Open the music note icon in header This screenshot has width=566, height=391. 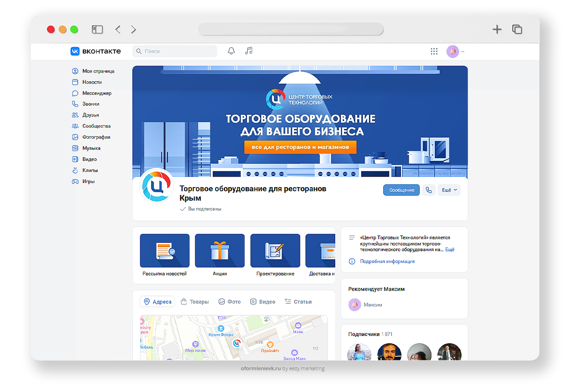click(x=249, y=51)
